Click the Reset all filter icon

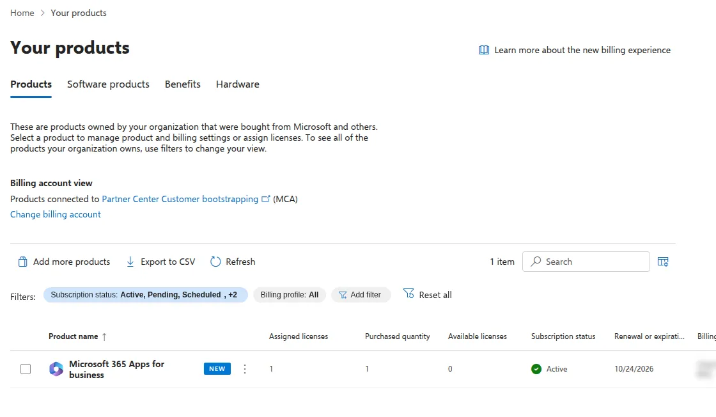point(409,294)
